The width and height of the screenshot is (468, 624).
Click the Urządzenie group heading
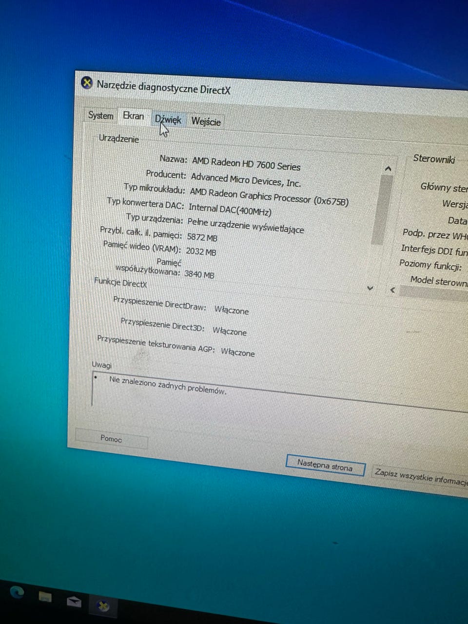coord(119,138)
